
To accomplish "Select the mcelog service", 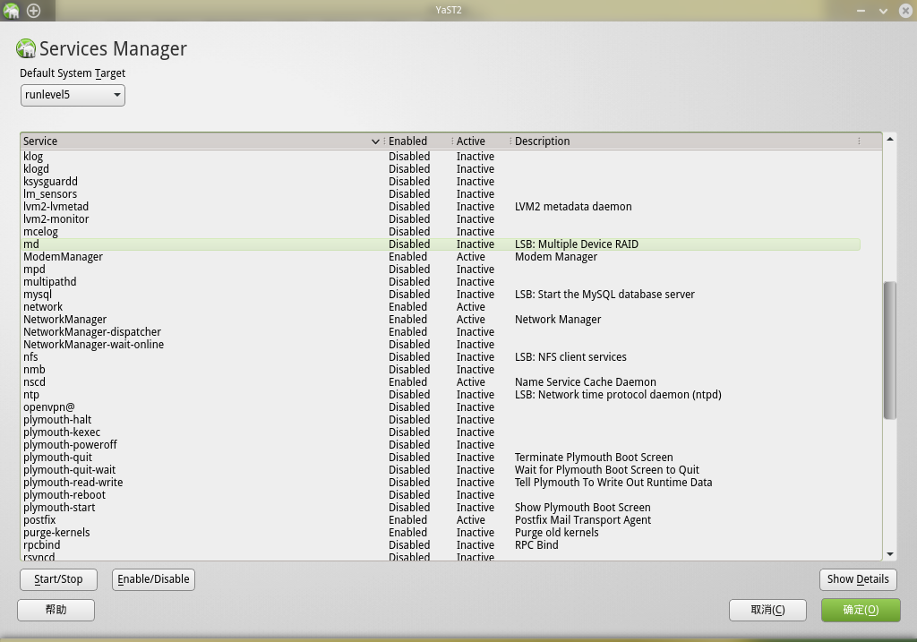I will point(441,232).
